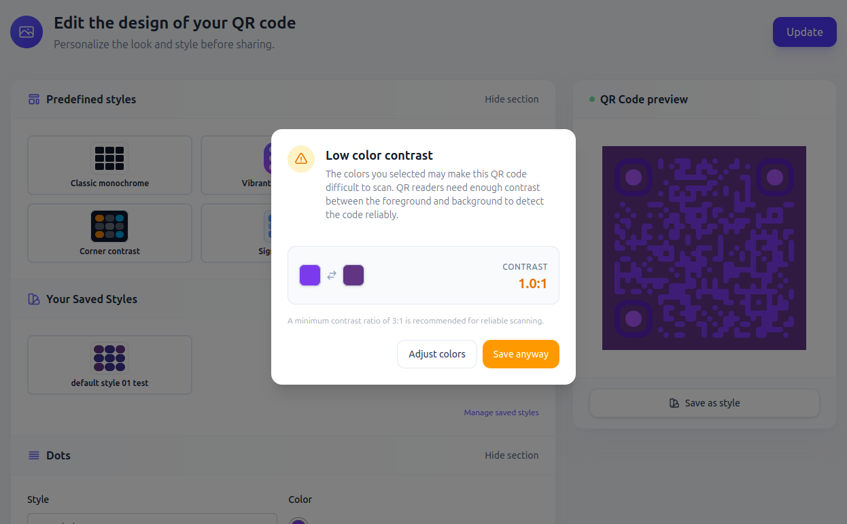Viewport: 847px width, 524px height.
Task: Click Save as style button
Action: [704, 403]
